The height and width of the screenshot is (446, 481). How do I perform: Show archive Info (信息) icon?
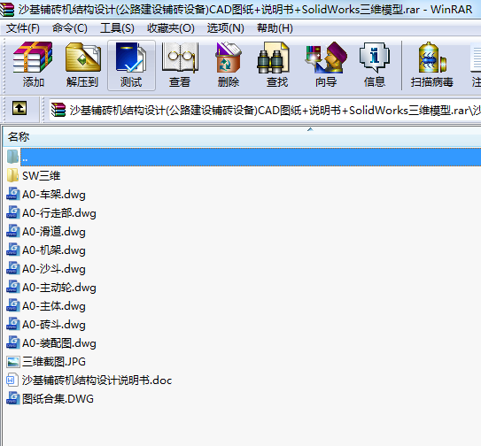coord(375,58)
